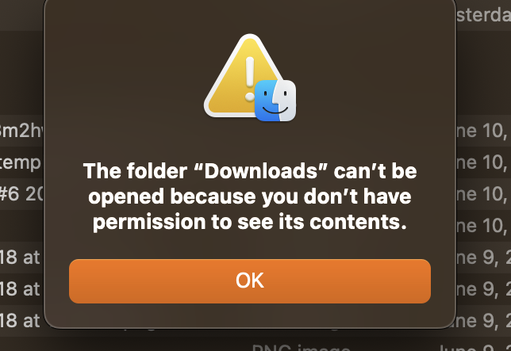Select the file row starting with '#6 20'
The image size is (511, 351).
[21, 194]
